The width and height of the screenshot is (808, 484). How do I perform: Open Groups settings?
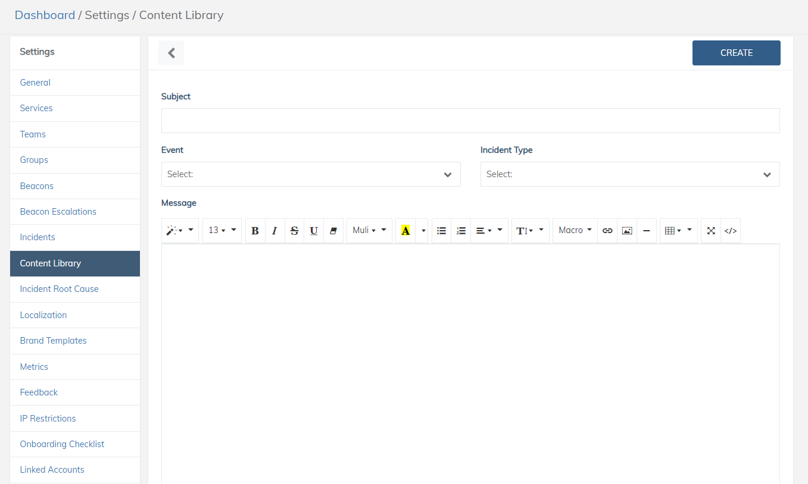[x=75, y=160]
